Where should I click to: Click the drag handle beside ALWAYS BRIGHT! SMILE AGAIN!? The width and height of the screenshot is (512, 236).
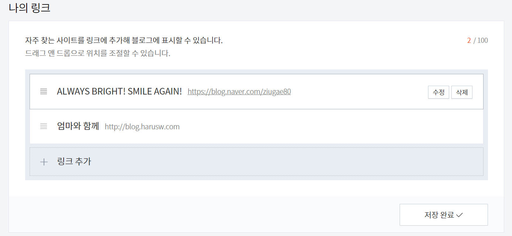coord(43,91)
